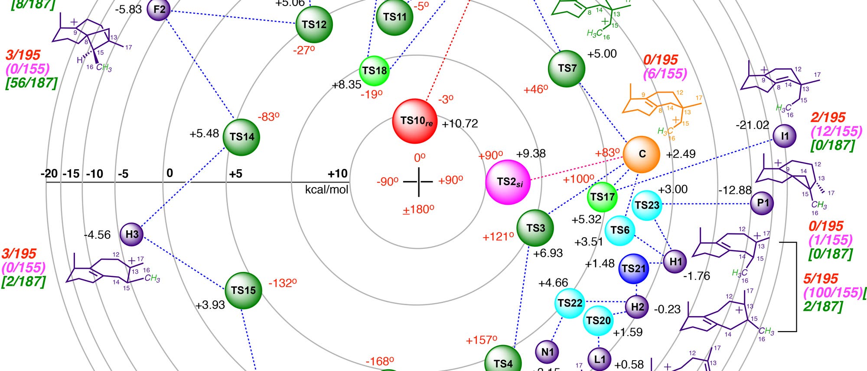Click the magenta (100/155) ratio text

point(833,293)
